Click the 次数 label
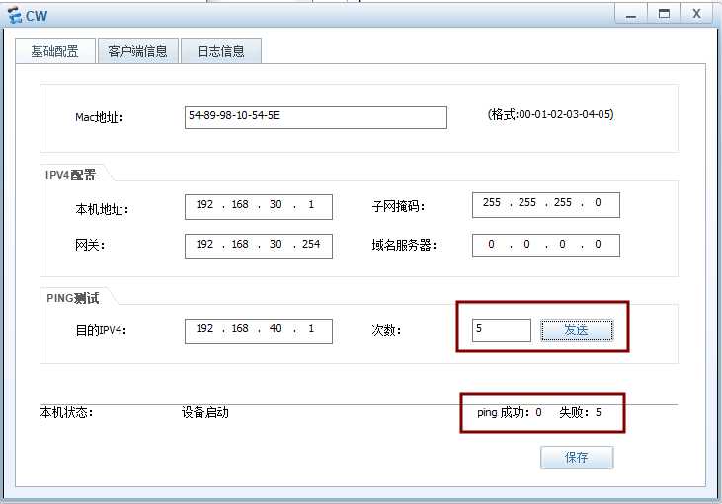 pos(386,330)
